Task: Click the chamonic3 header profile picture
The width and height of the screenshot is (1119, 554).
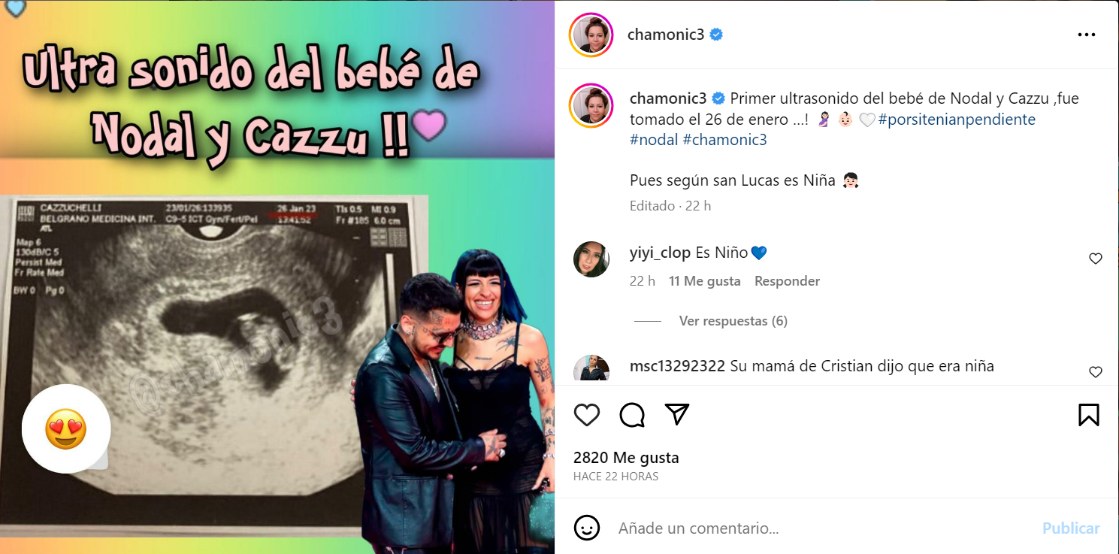Action: (x=592, y=35)
